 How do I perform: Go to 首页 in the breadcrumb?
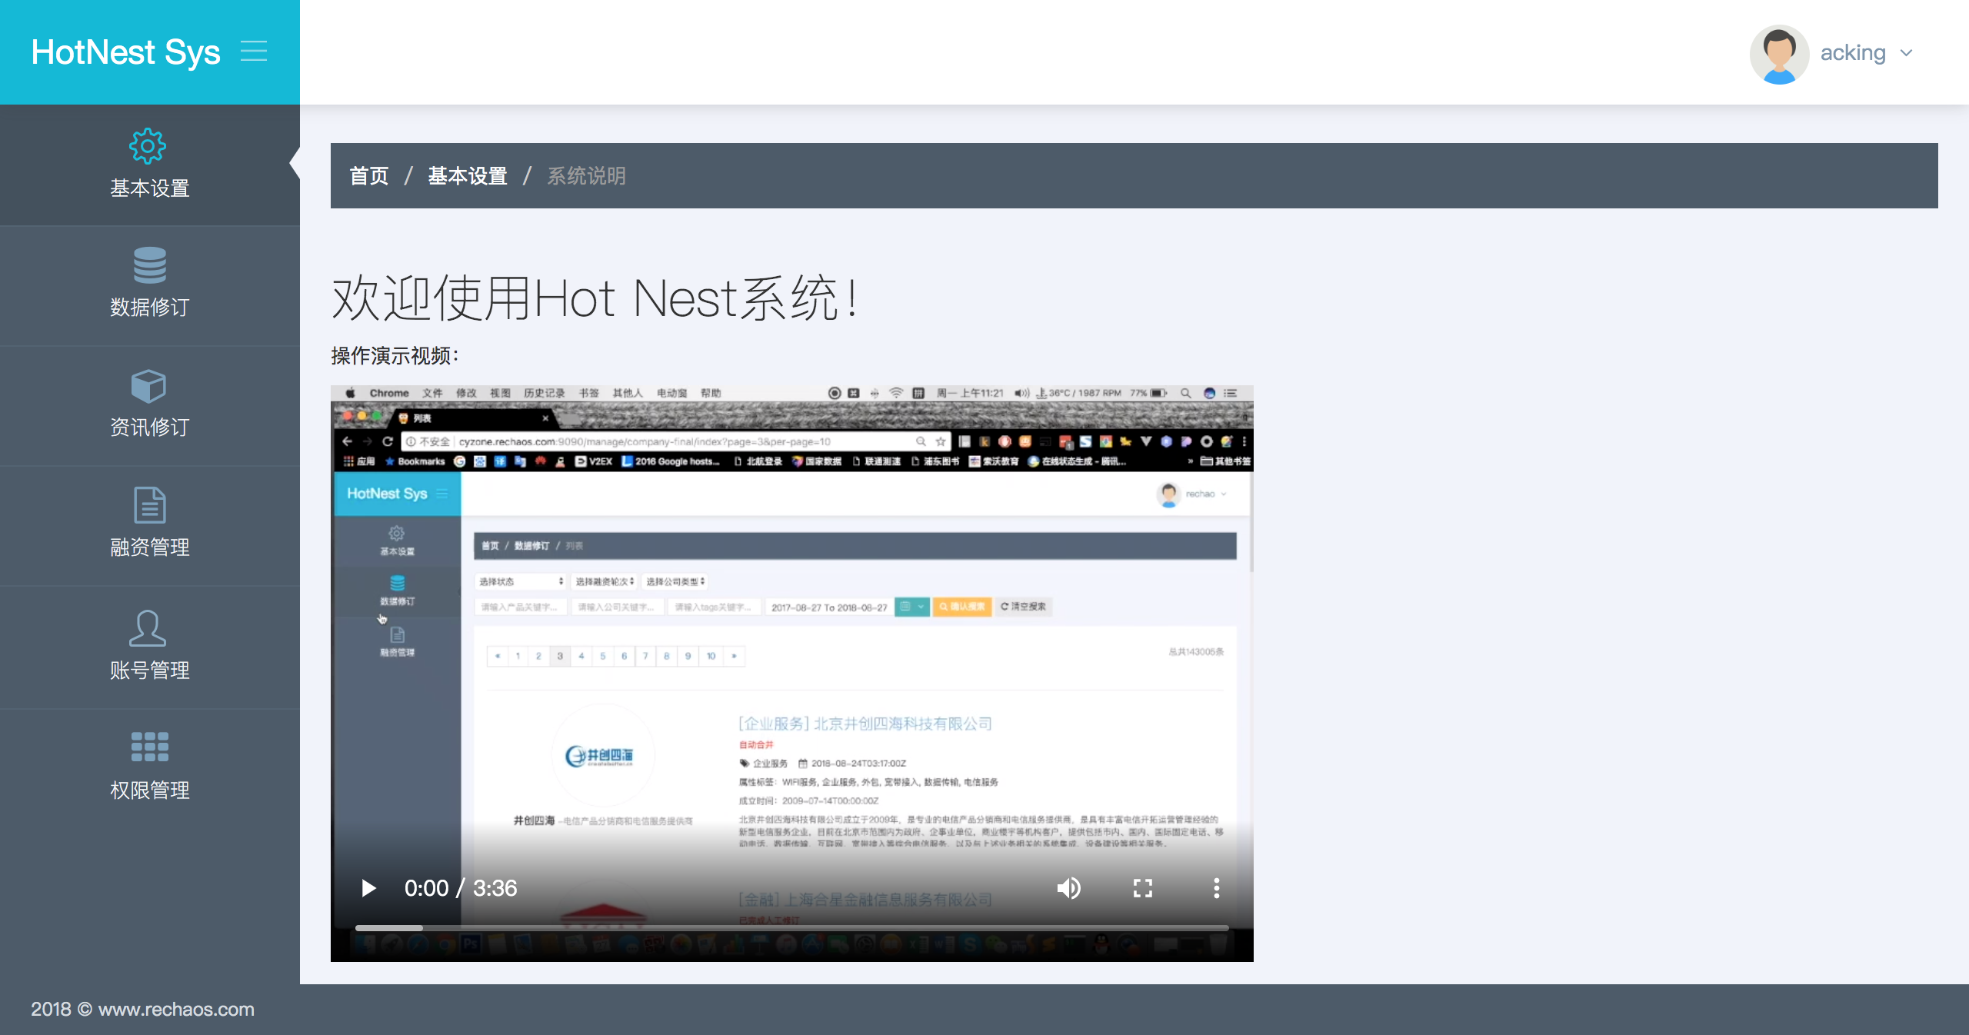pyautogui.click(x=369, y=176)
